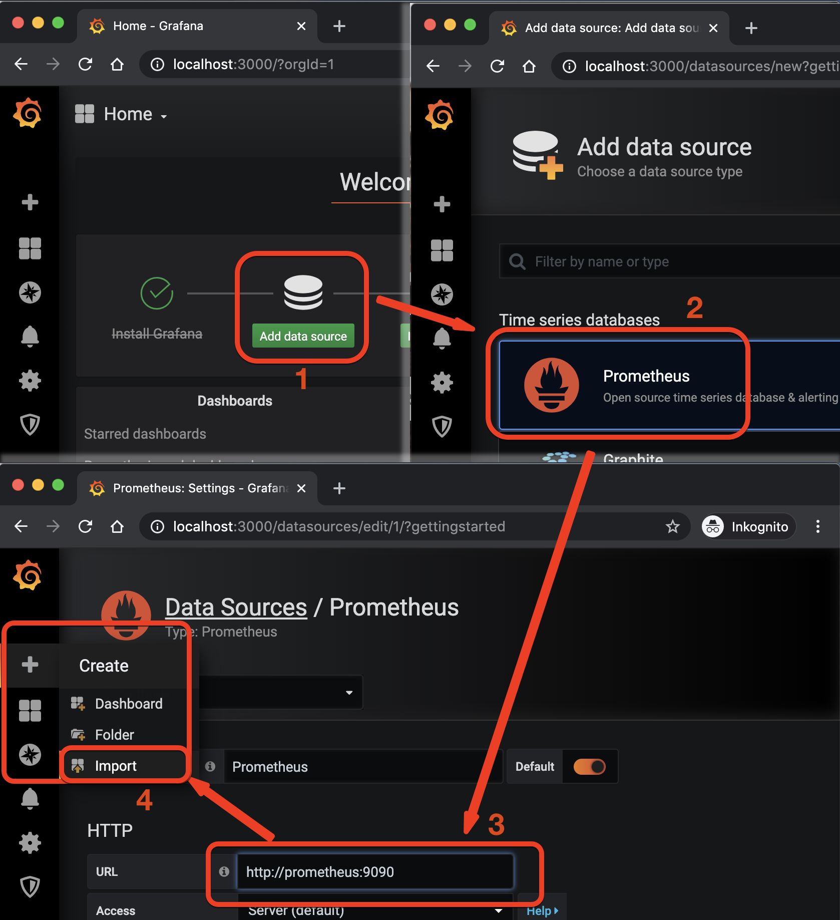
Task: Click Filter by name or type field
Action: 669,261
